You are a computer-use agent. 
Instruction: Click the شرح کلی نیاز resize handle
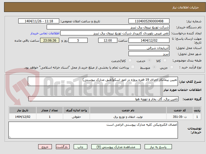pyautogui.click(x=29, y=85)
